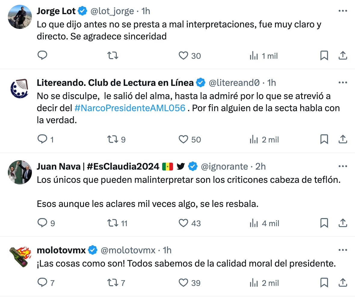This screenshot has width=355, height=297.
Task: Retweet Jorge Lot's post
Action: click(113, 55)
